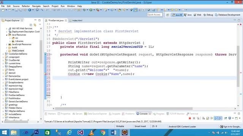Click the Clear Console icon

pos(204,118)
